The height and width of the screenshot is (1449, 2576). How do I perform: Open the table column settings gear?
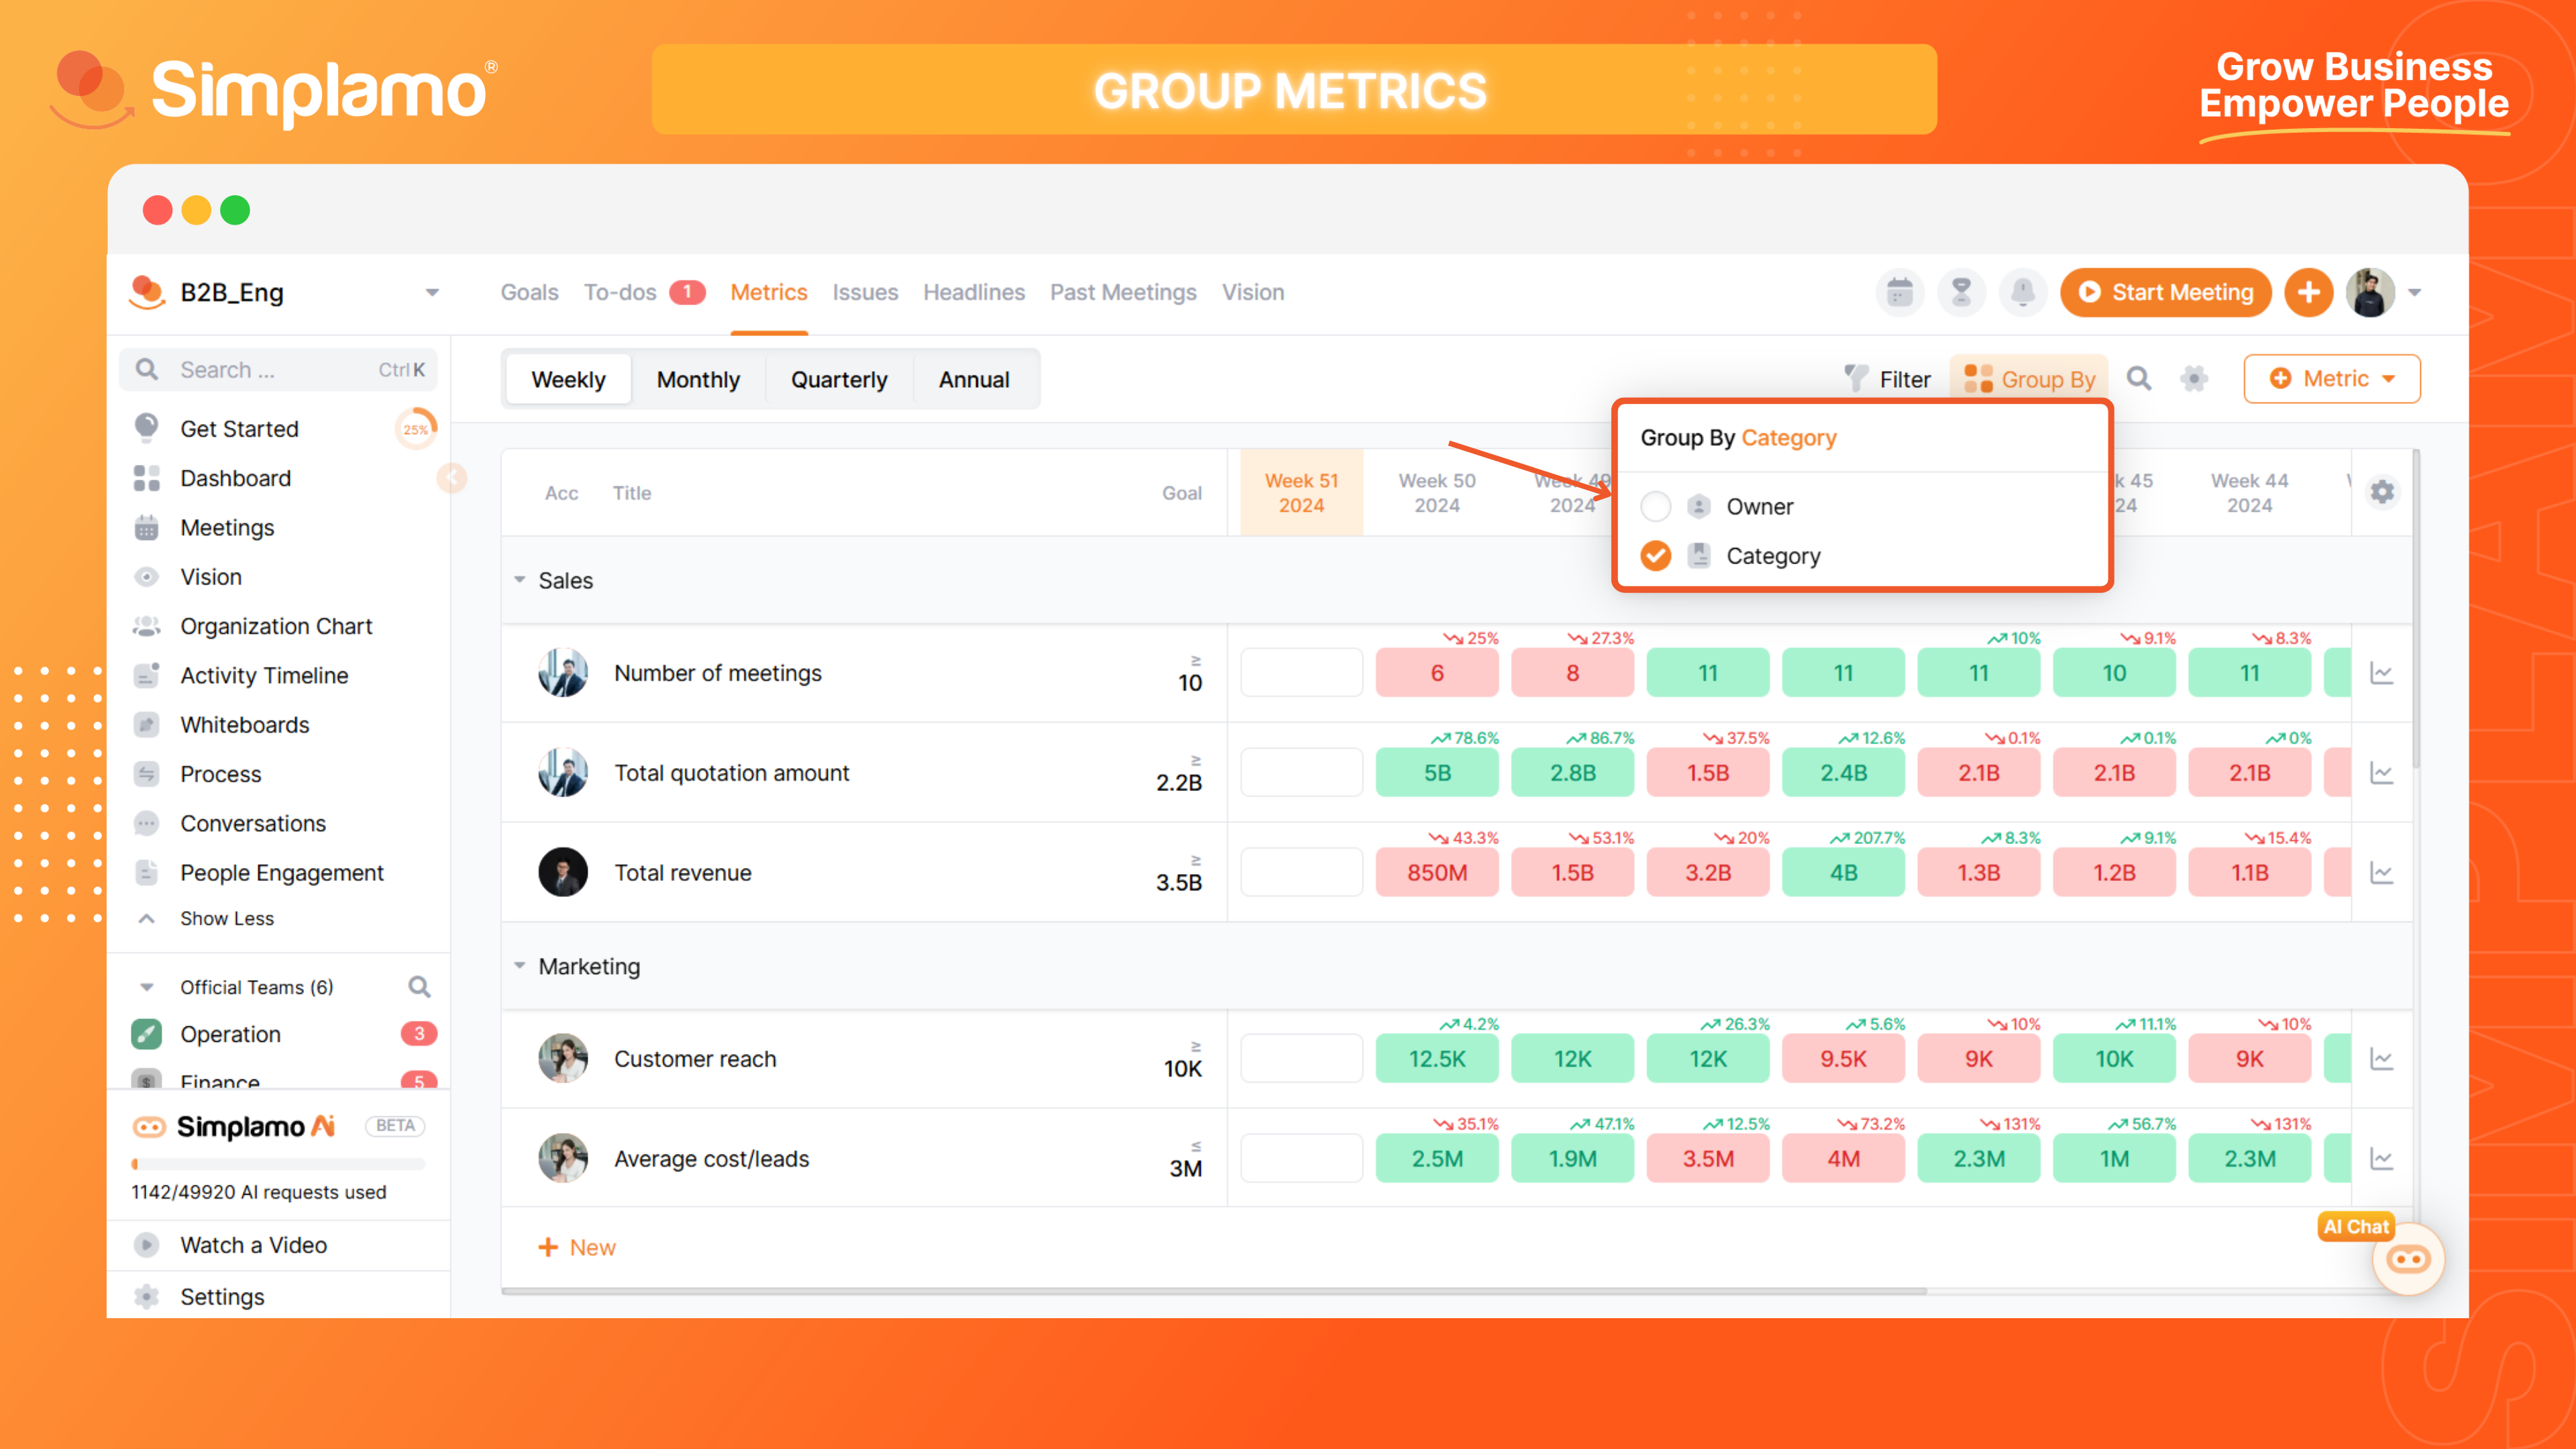coord(2382,492)
